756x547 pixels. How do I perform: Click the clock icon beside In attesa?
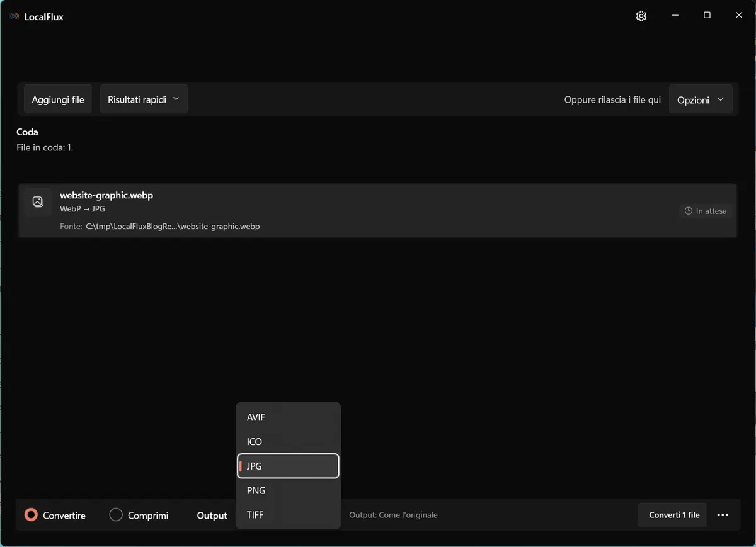[689, 211]
